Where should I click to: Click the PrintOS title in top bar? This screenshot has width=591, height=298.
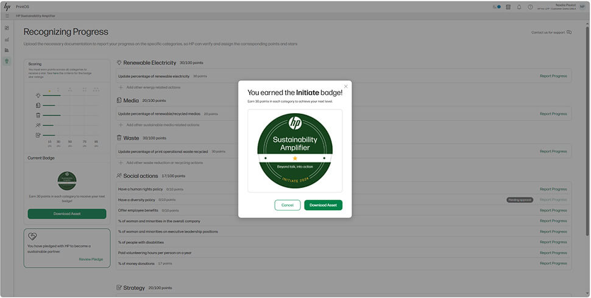pos(22,7)
